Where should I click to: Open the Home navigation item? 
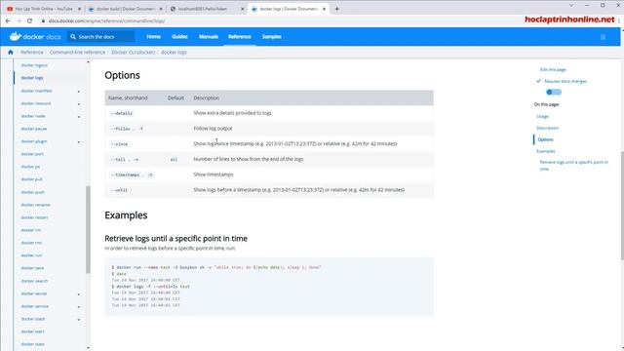154,37
